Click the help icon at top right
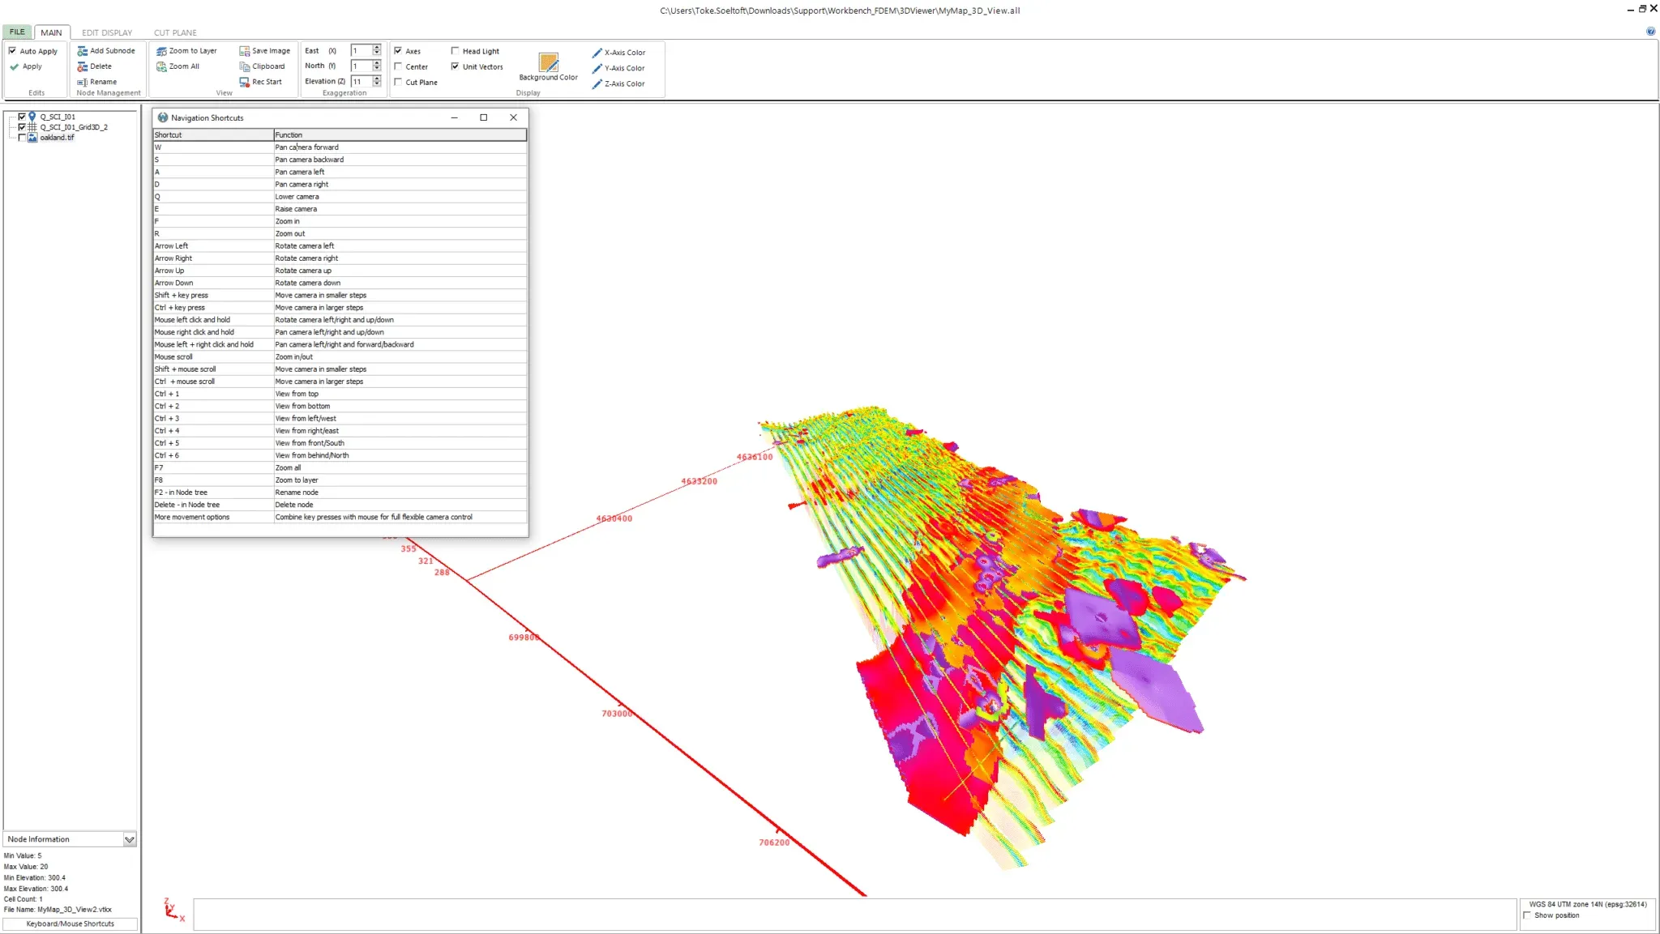1660x934 pixels. (x=1650, y=32)
